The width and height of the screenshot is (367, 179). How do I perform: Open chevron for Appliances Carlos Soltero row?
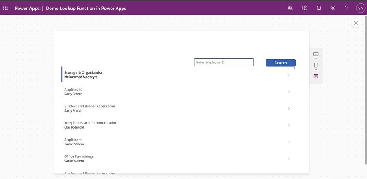click(x=288, y=142)
